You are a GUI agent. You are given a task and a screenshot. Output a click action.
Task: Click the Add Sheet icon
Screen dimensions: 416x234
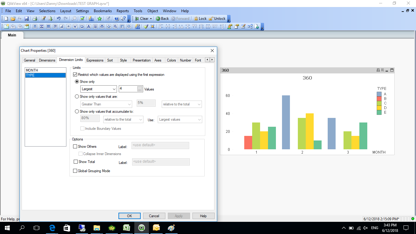point(6,27)
